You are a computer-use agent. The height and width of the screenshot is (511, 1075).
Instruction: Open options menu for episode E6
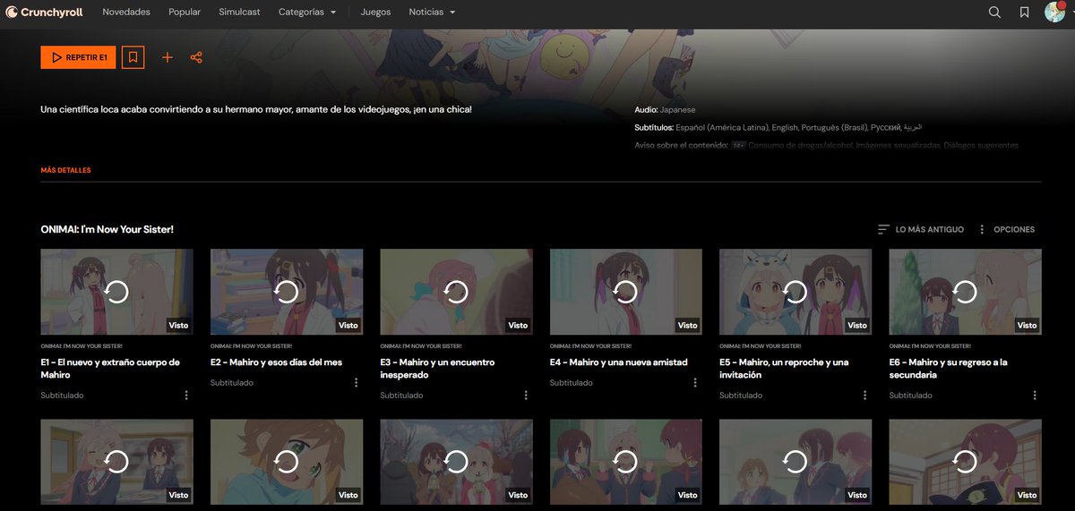point(1035,395)
